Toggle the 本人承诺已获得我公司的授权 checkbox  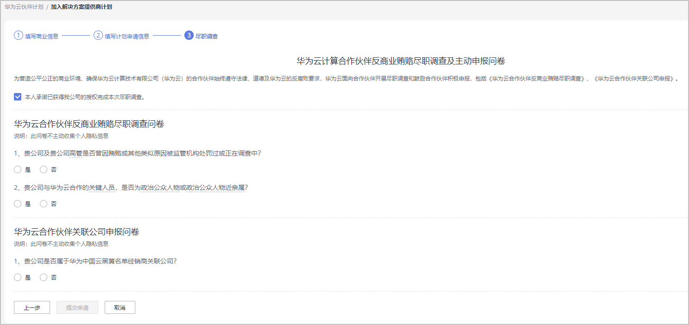(x=18, y=97)
